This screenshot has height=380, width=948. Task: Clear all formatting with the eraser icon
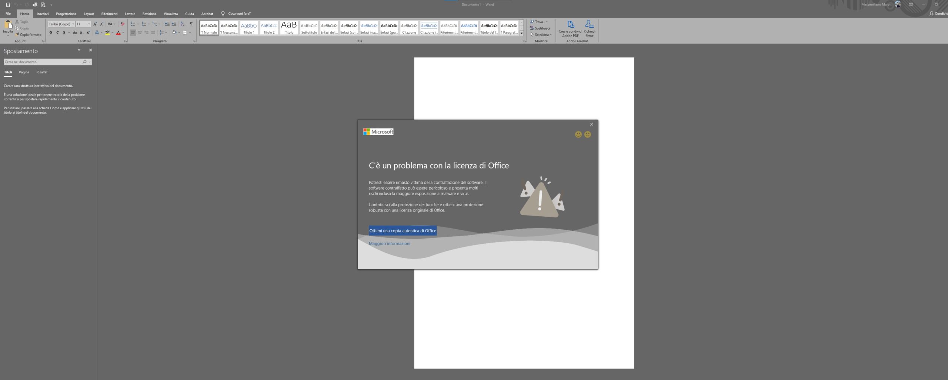coord(123,24)
